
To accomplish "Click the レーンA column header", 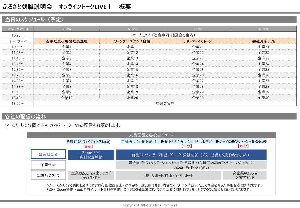I will tap(67, 29).
